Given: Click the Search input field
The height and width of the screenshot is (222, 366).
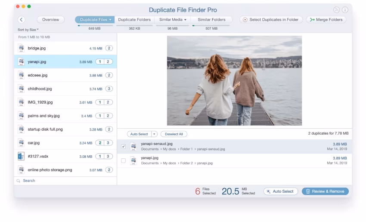Looking at the screenshot, I should (x=65, y=181).
